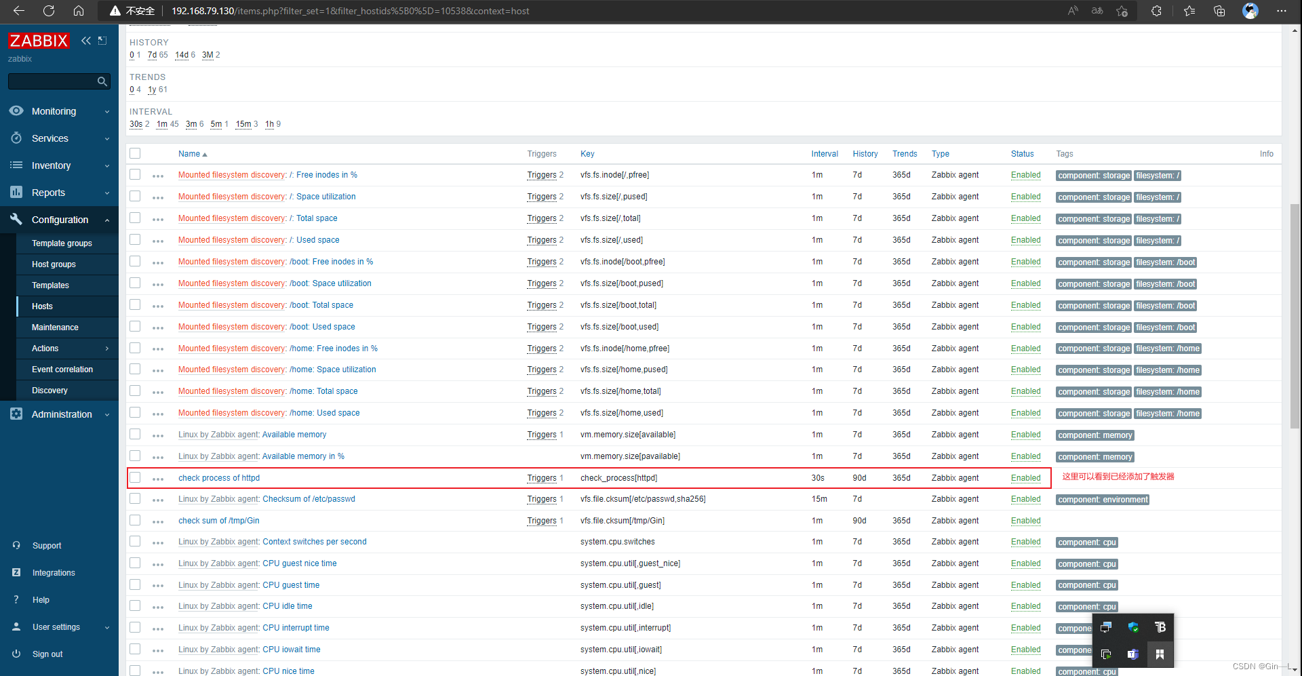The width and height of the screenshot is (1302, 676).
Task: Open Hosts in Configuration
Action: pos(42,306)
